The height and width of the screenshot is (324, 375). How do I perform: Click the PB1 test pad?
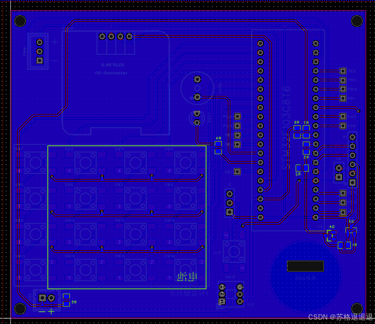(x=343, y=98)
